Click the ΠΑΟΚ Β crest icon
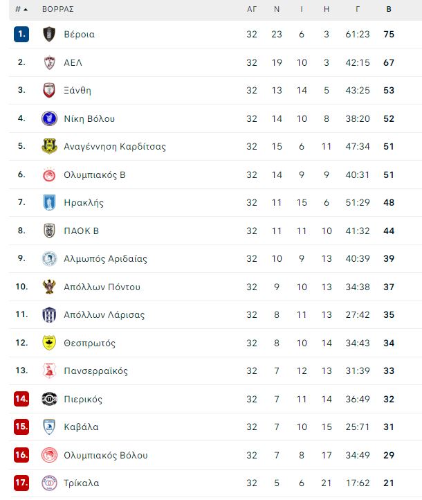The height and width of the screenshot is (500, 422). click(49, 231)
